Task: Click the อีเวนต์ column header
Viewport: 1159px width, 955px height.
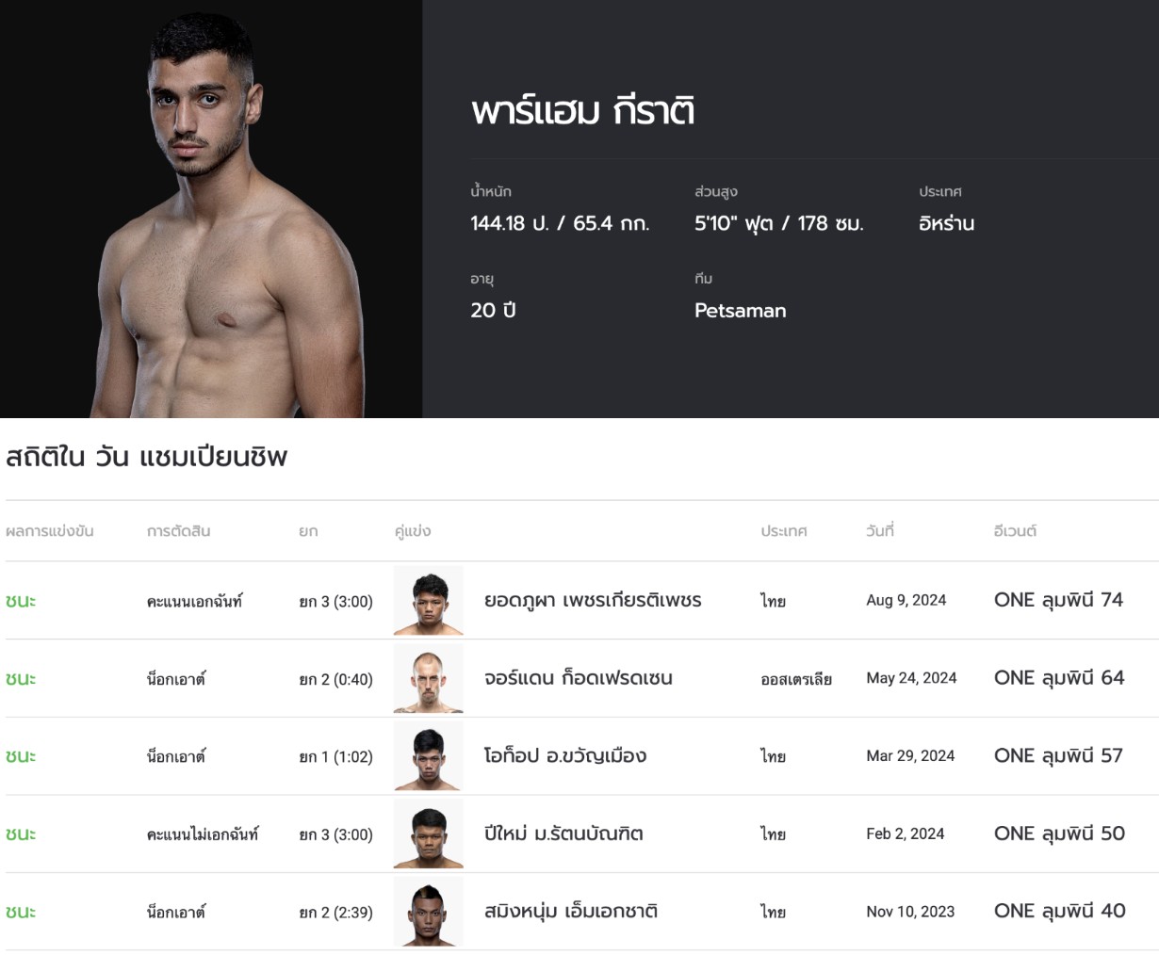Action: tap(1015, 531)
